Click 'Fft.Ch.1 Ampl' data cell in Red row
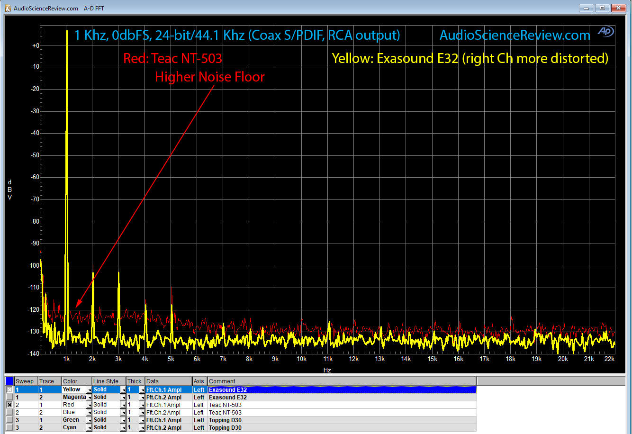Image resolution: width=632 pixels, height=434 pixels. [x=169, y=405]
